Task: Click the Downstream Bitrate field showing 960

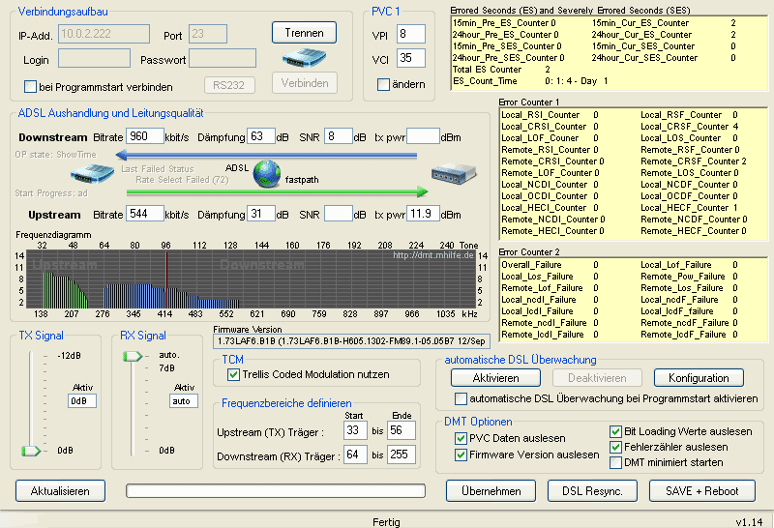Action: (145, 136)
